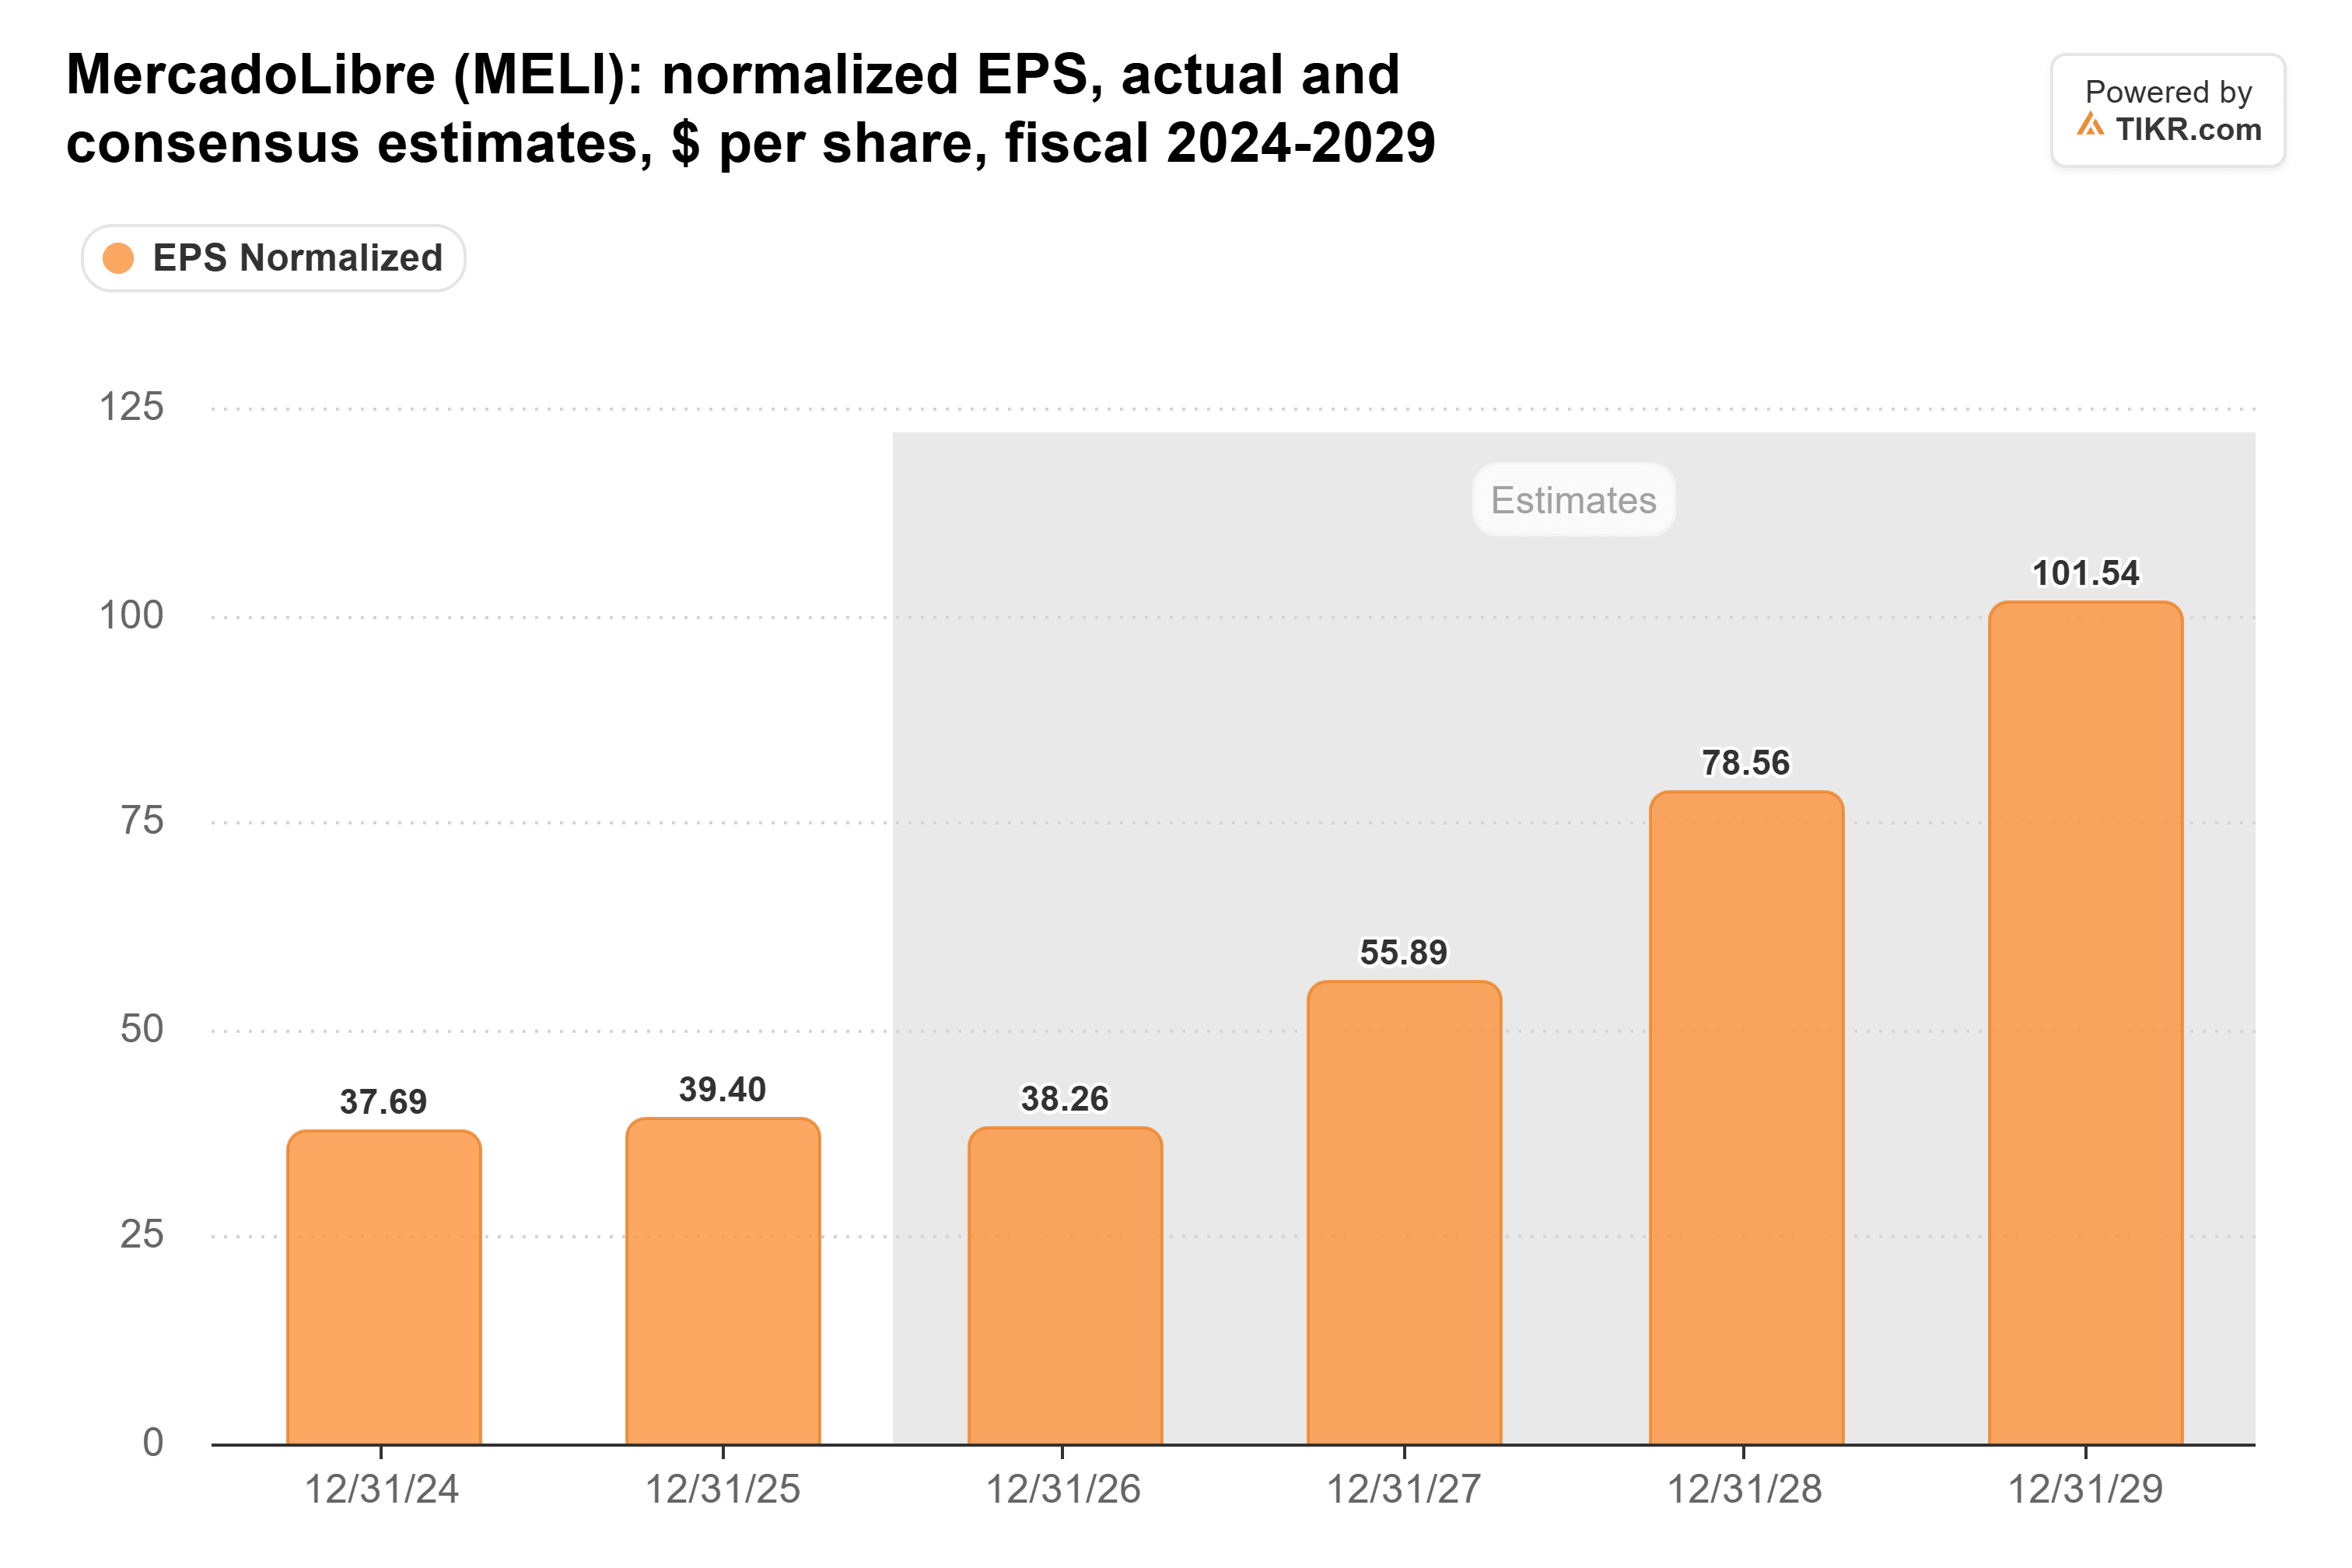Select the 12/31/25 bar showing 39.40

point(723,1280)
